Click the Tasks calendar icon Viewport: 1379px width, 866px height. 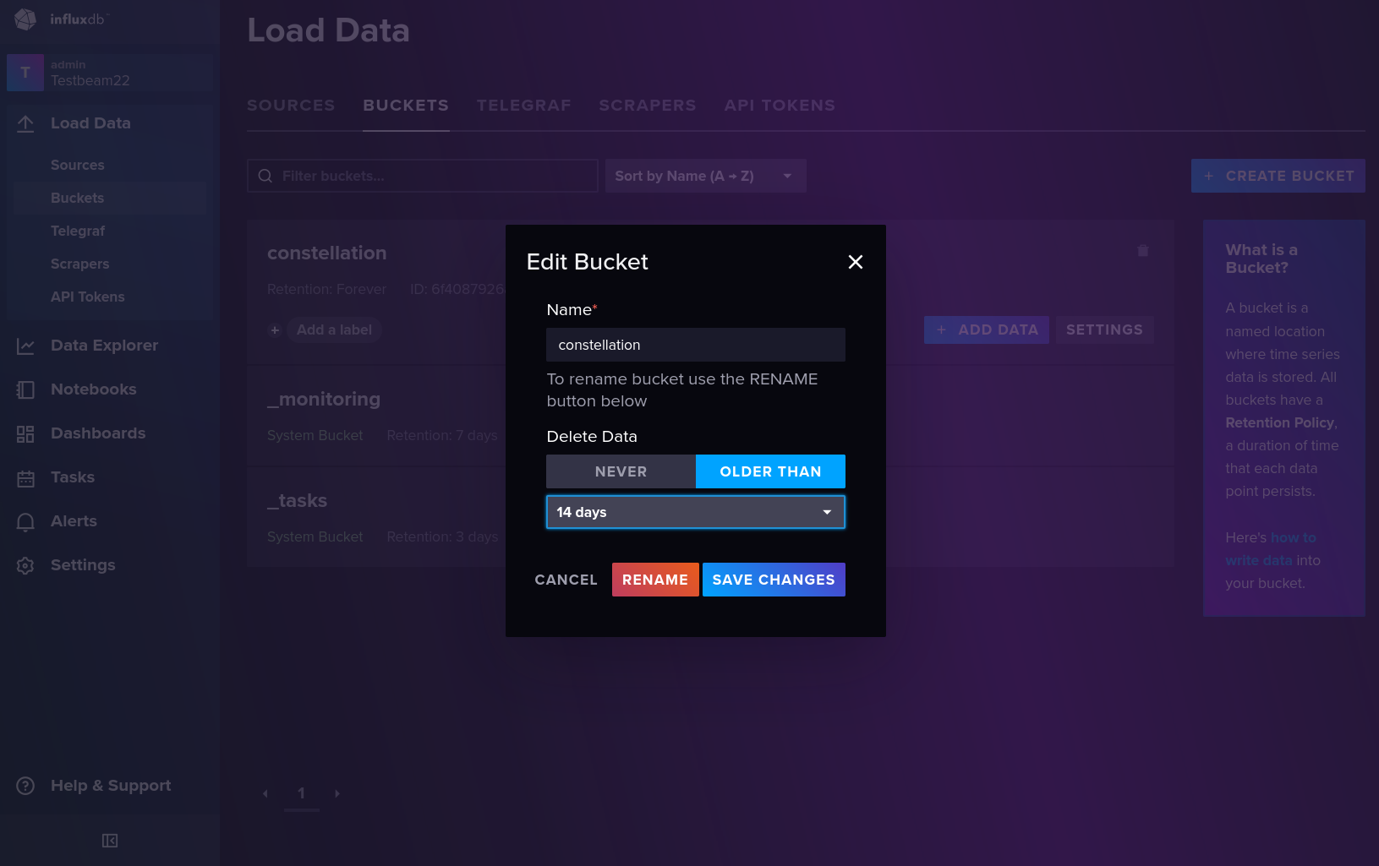coord(25,477)
